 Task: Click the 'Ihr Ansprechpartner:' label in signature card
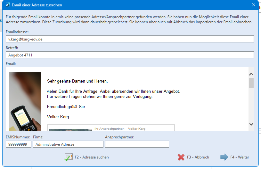pyautogui.click(x=110, y=129)
